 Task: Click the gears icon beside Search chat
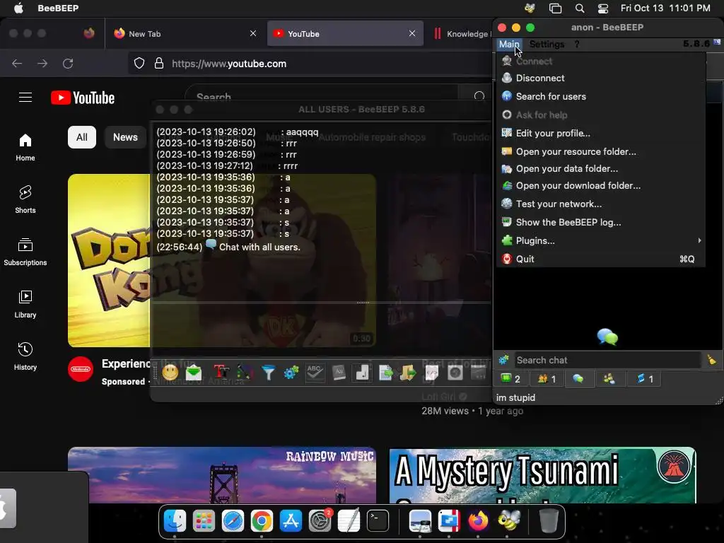tap(503, 360)
